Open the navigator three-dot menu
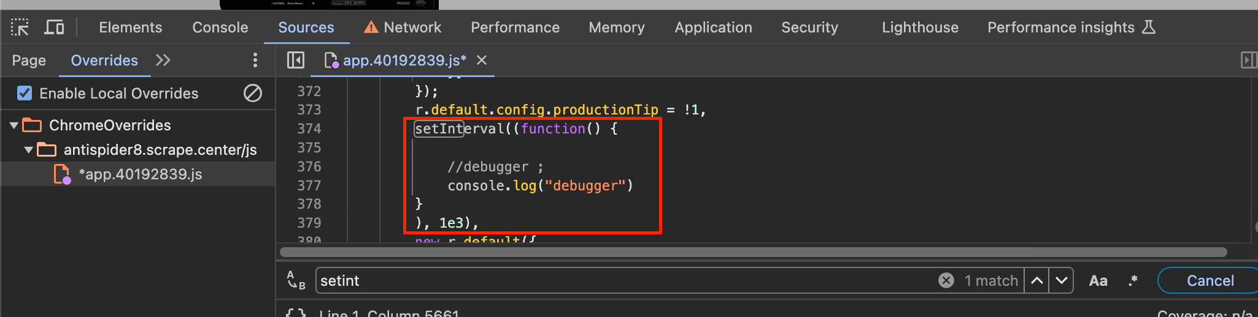The width and height of the screenshot is (1258, 317). coord(255,60)
